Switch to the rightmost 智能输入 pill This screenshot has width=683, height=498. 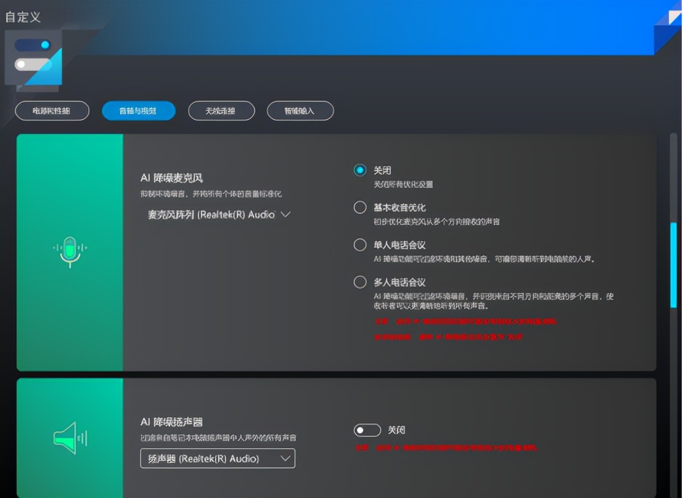pyautogui.click(x=300, y=110)
